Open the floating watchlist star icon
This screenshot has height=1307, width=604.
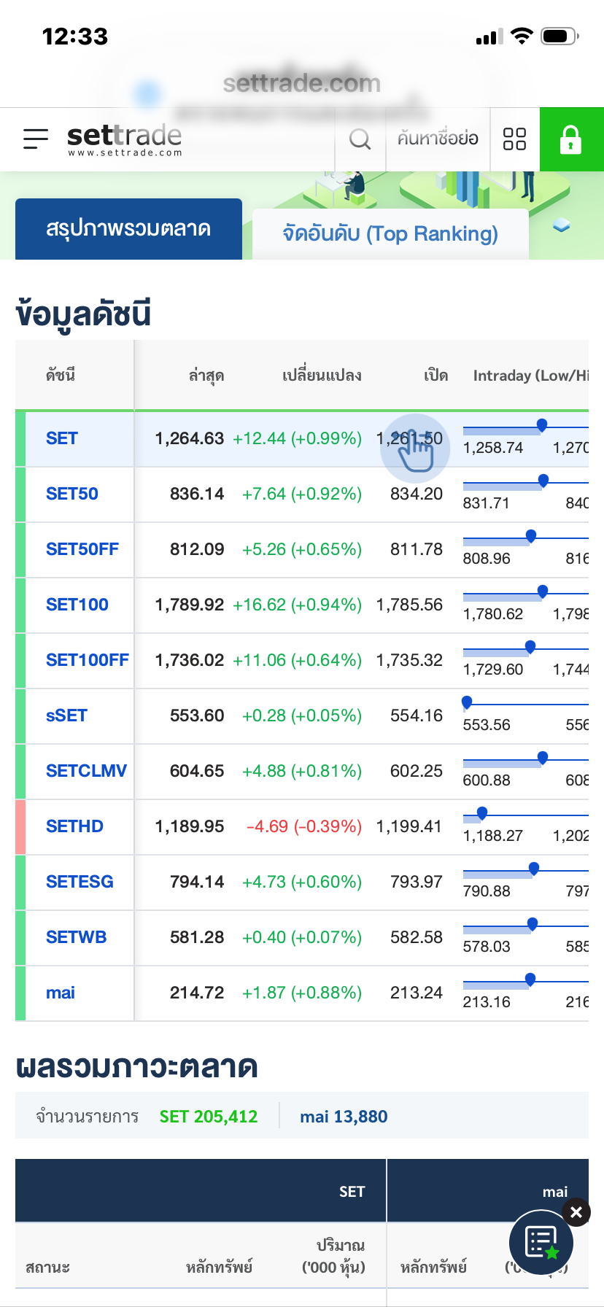coord(541,1242)
